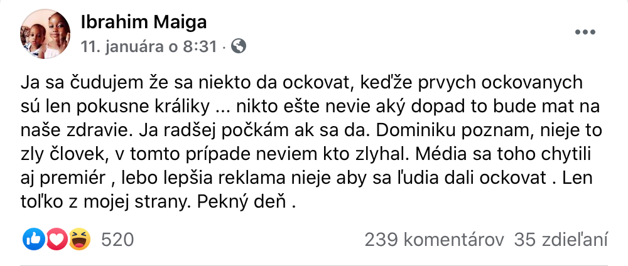This screenshot has height=266, width=628.
Task: Click the red heart love reaction icon
Action: 57,239
